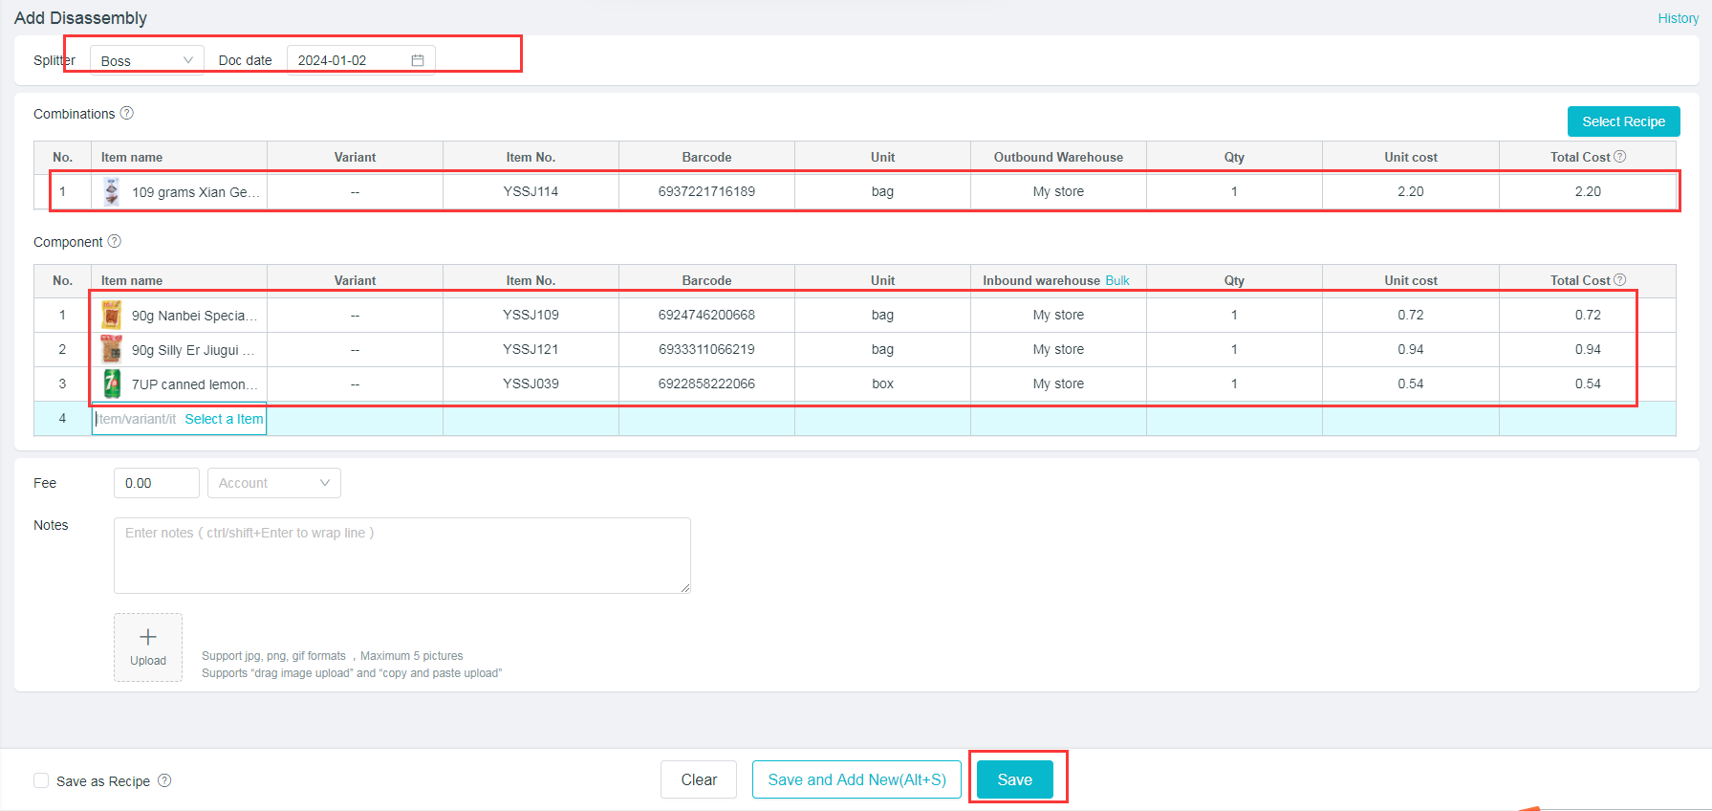Click the 7UP canned lemon product thumbnail

click(112, 384)
